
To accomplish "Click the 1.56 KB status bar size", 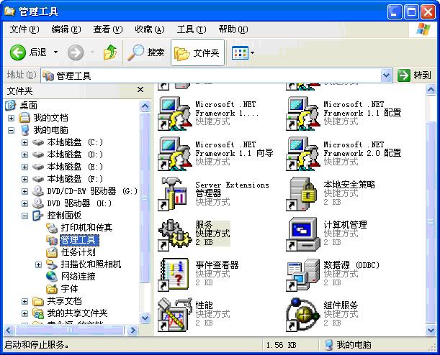I will [x=282, y=345].
